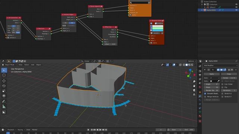The image size is (239, 134).
Task: Click the modifier Copy button
Action: point(229,74)
